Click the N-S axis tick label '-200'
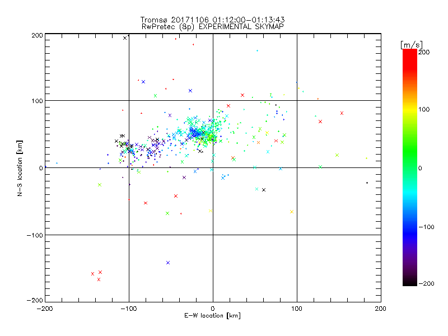The height and width of the screenshot is (336, 448). click(x=35, y=300)
